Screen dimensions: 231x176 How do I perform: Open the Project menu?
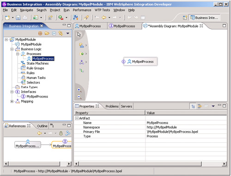pyautogui.click(x=55, y=10)
